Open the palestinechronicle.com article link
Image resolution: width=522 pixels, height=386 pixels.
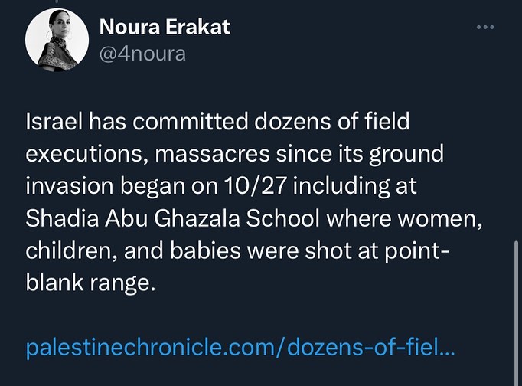pyautogui.click(x=240, y=348)
